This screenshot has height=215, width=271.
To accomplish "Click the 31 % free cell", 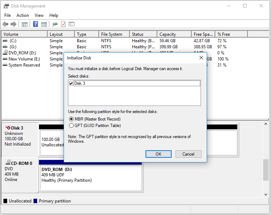I will pyautogui.click(x=222, y=65).
